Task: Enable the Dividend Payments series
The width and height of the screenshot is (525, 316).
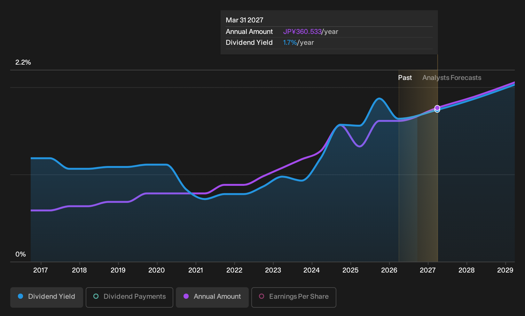Action: coord(129,297)
